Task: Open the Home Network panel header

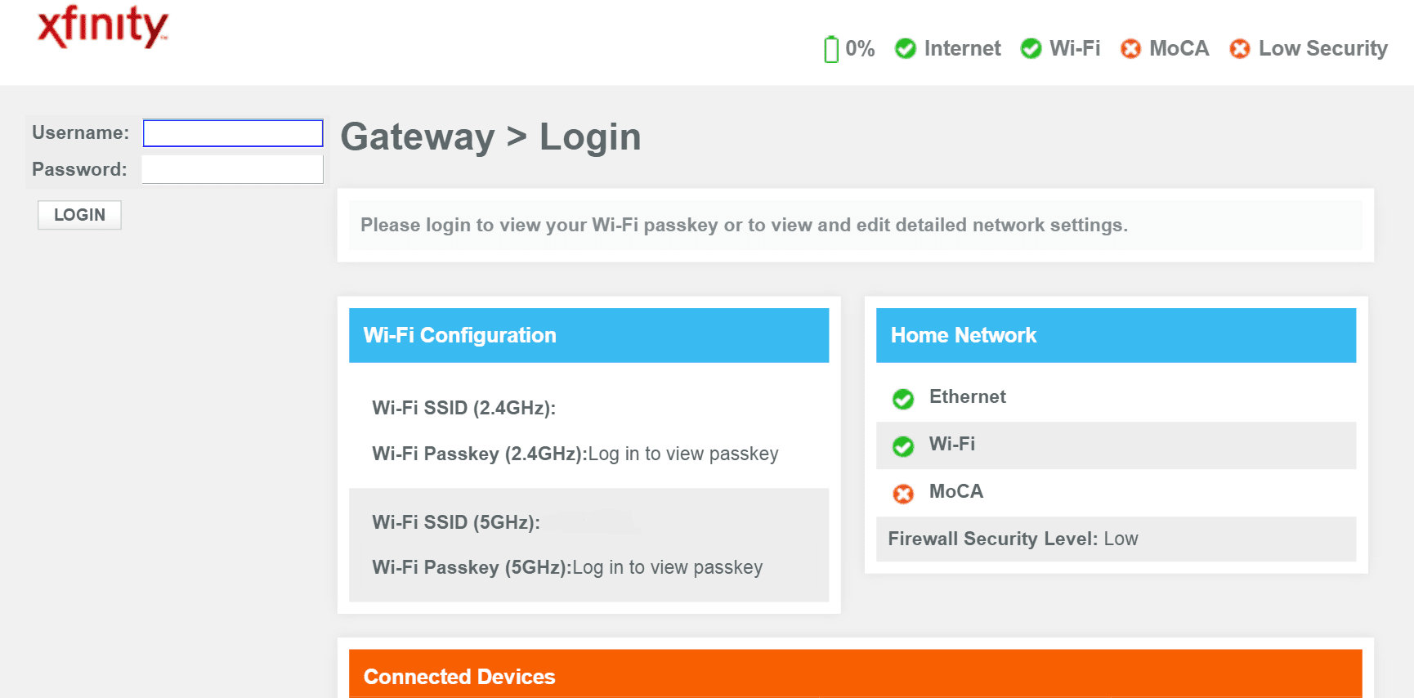Action: (1116, 335)
